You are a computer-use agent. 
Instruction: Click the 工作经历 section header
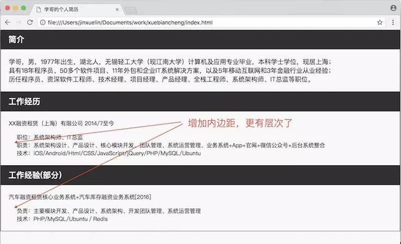pos(200,101)
